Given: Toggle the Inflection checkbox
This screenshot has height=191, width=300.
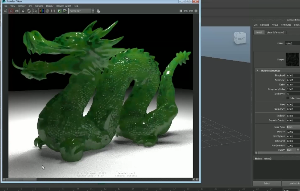Looking at the screenshot, I should point(288,98).
